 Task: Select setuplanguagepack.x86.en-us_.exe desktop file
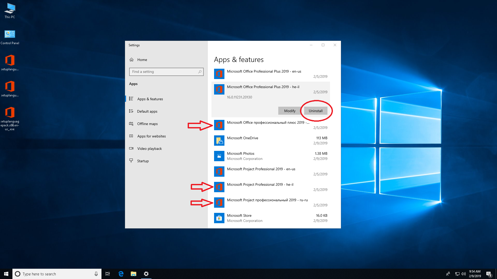click(x=10, y=119)
